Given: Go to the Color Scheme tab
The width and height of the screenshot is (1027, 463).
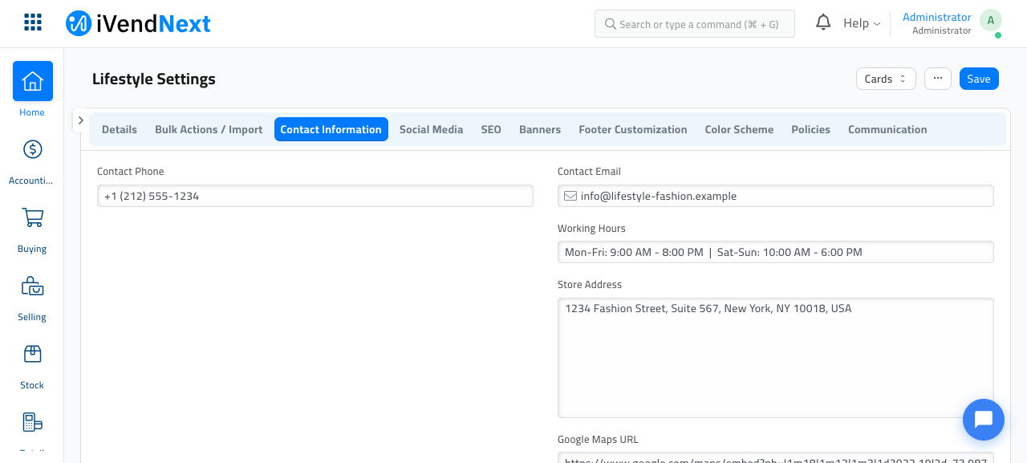Looking at the screenshot, I should click(739, 129).
